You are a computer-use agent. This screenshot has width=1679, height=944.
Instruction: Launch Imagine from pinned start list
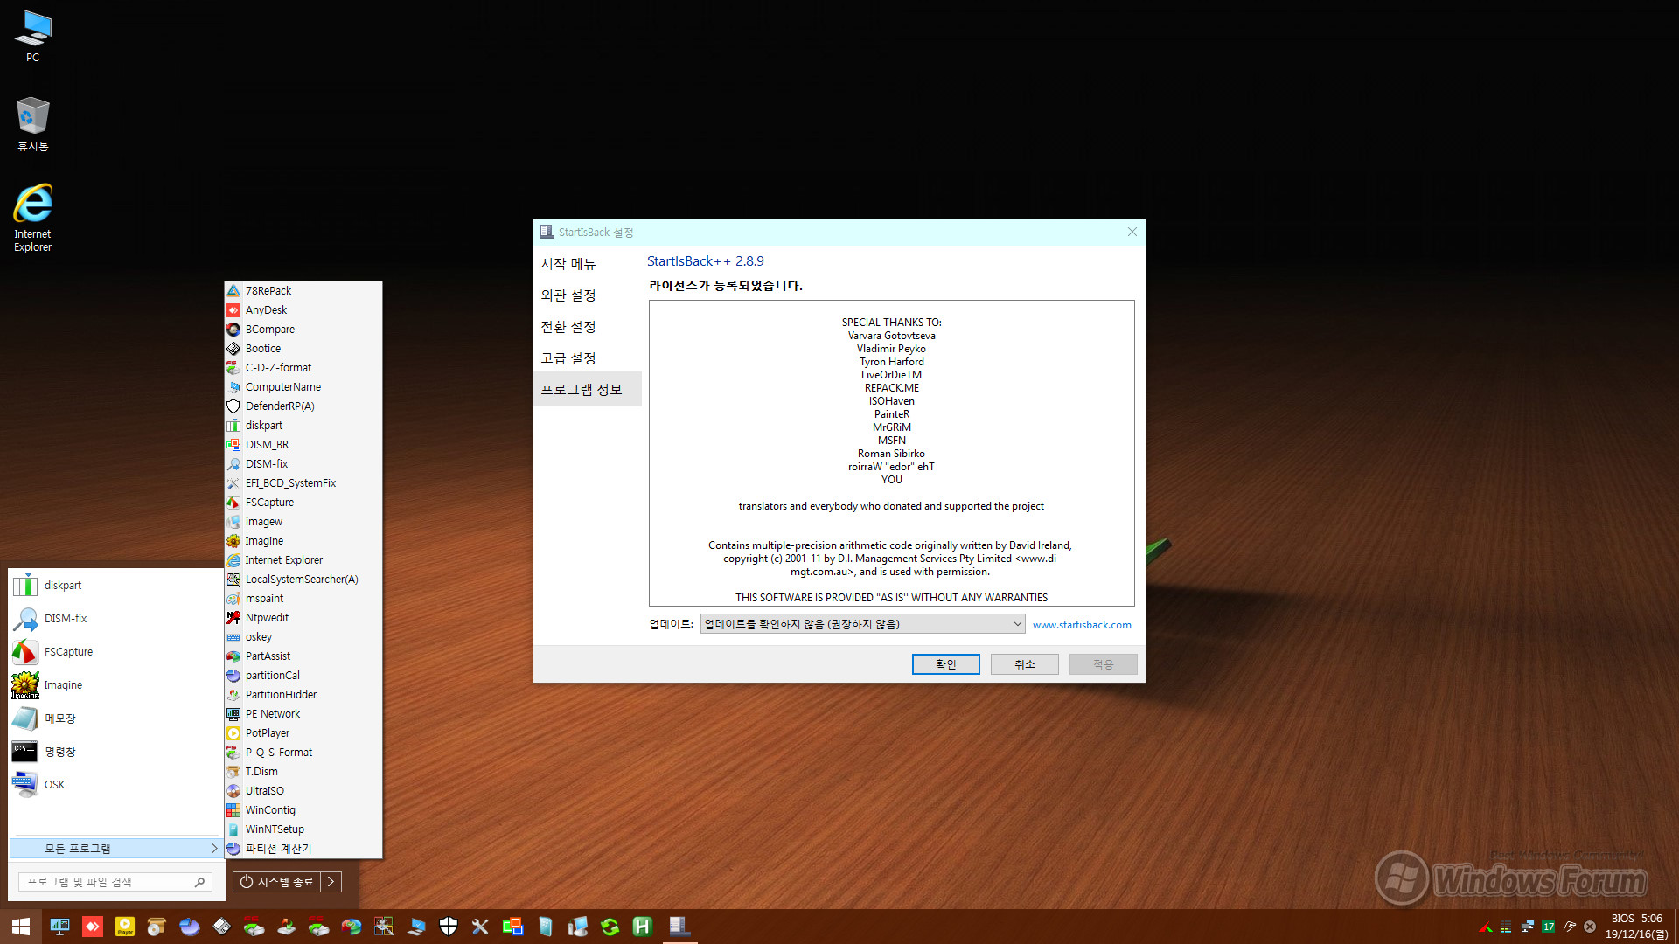point(115,685)
